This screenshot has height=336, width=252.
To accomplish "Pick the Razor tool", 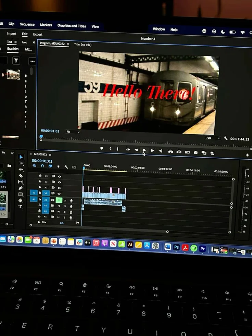I will coord(21,175).
